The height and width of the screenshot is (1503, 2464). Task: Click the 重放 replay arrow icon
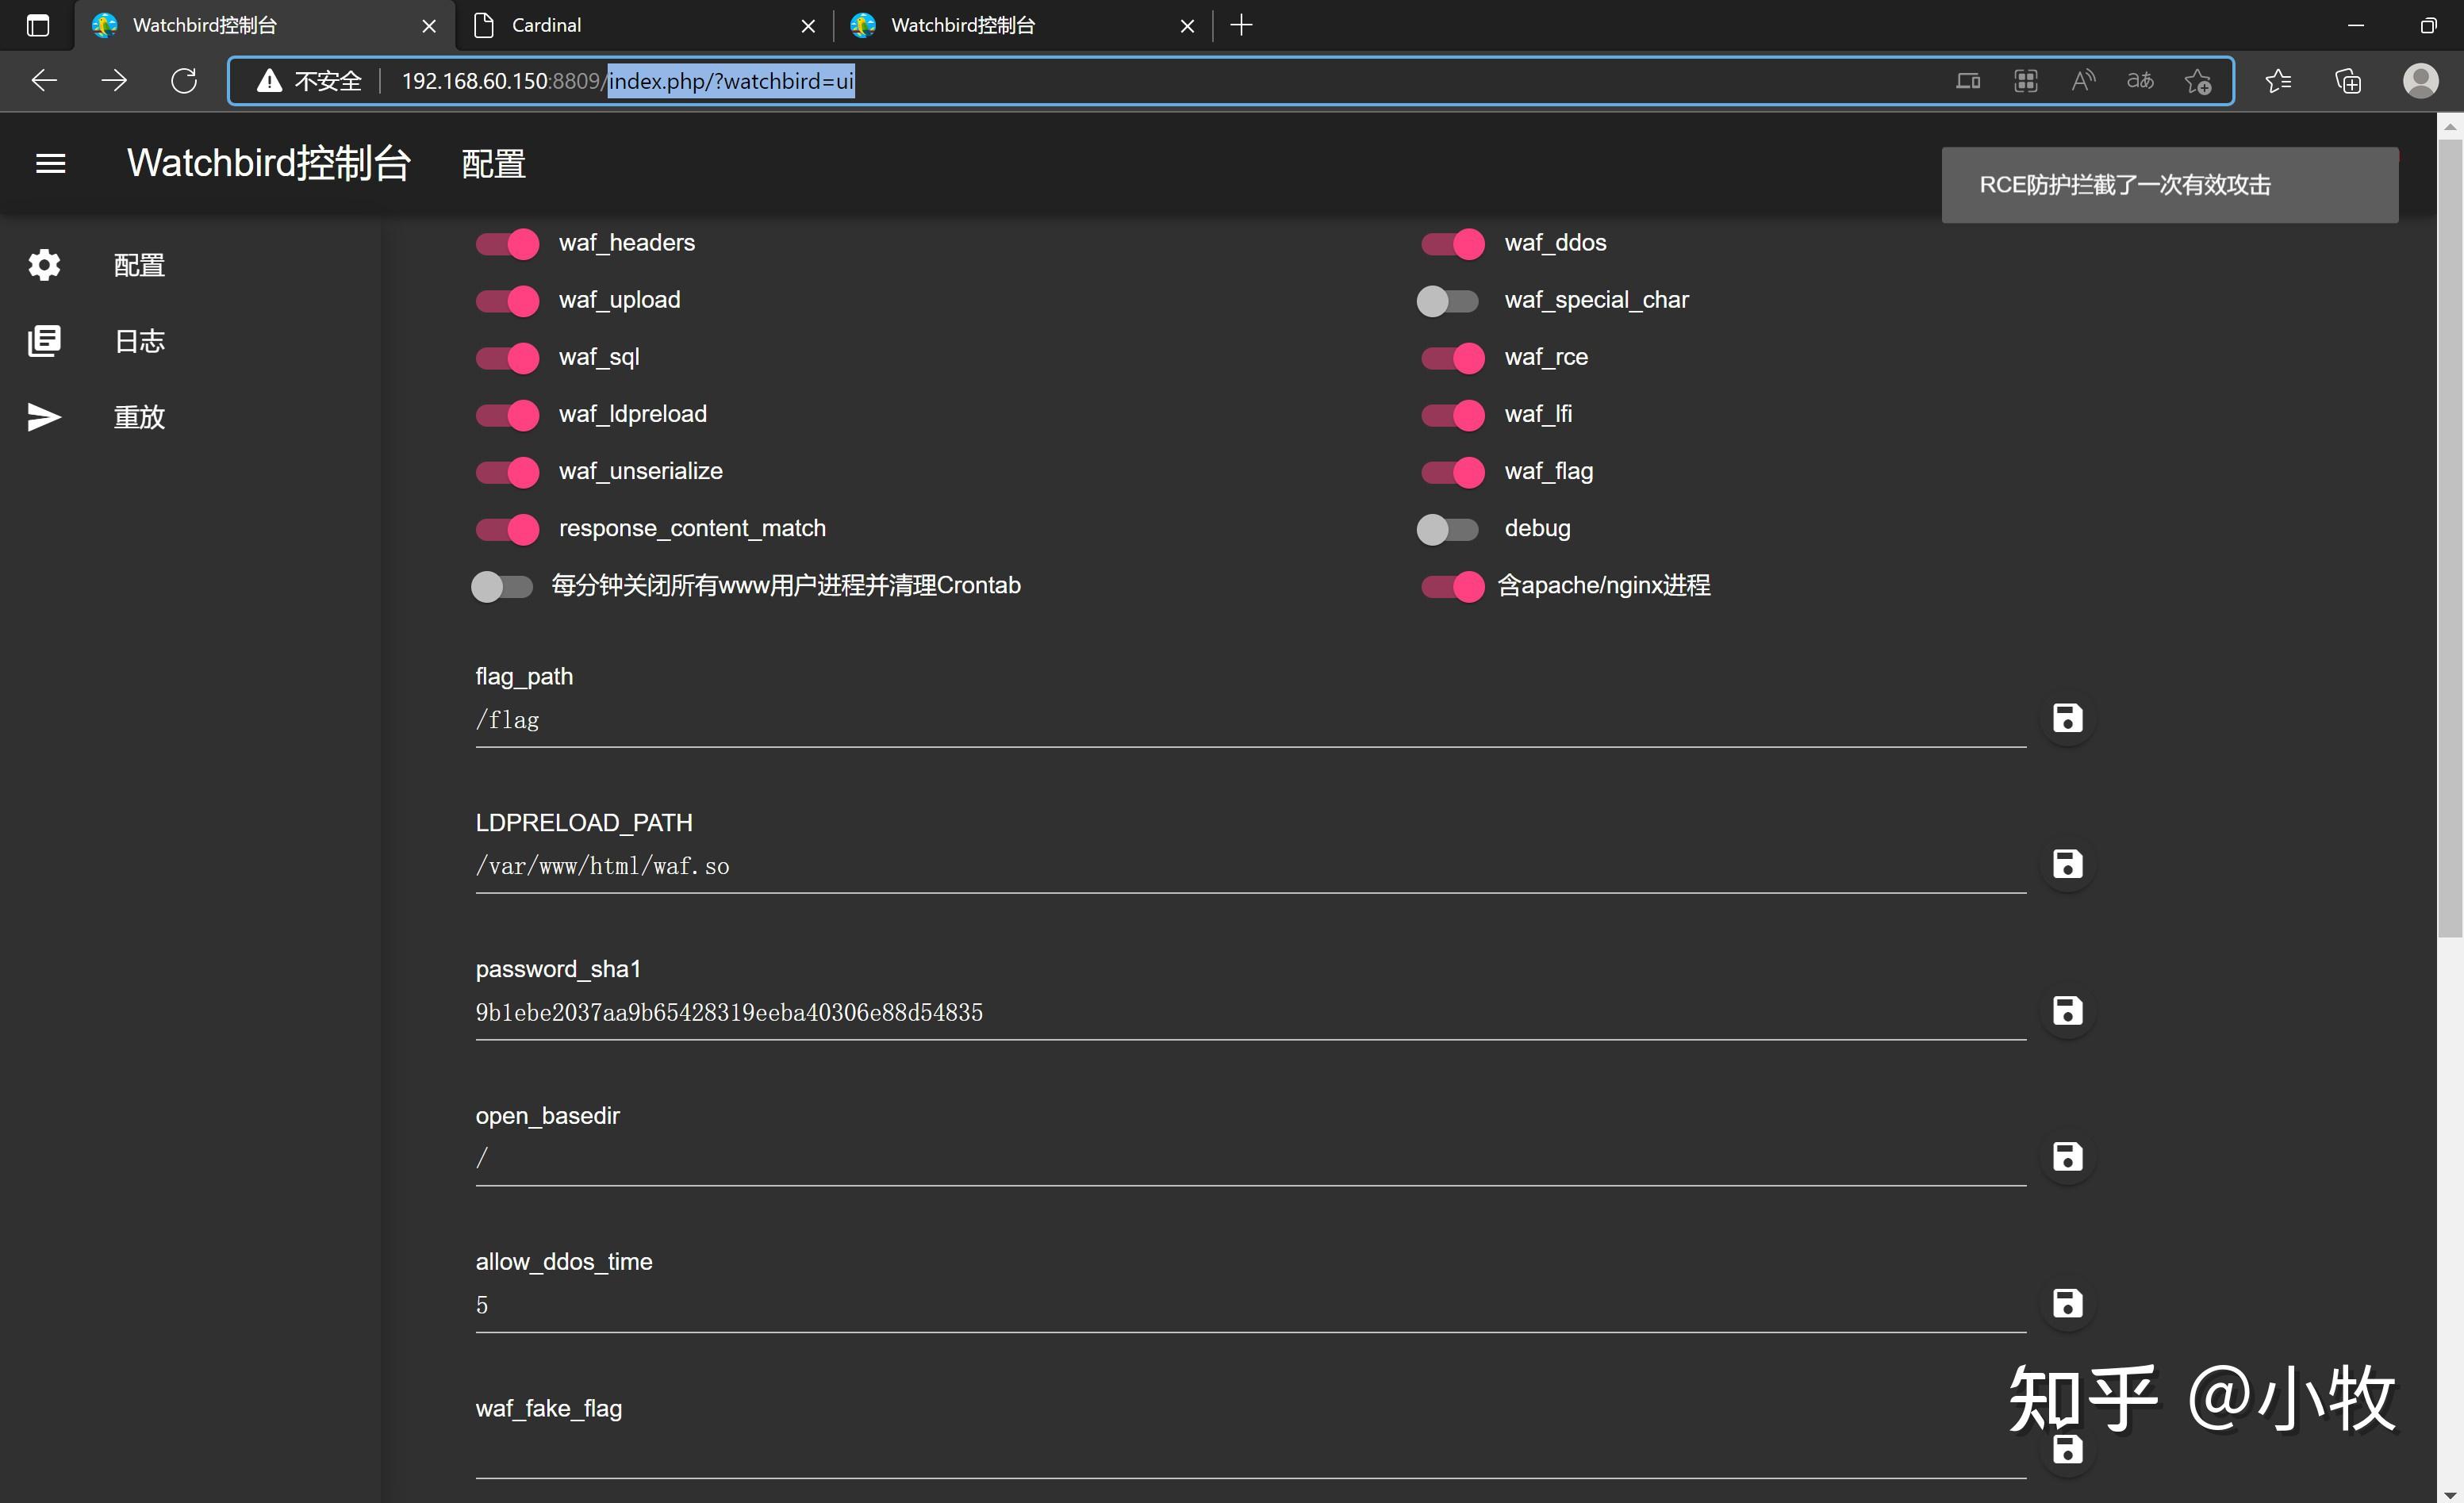tap(44, 417)
